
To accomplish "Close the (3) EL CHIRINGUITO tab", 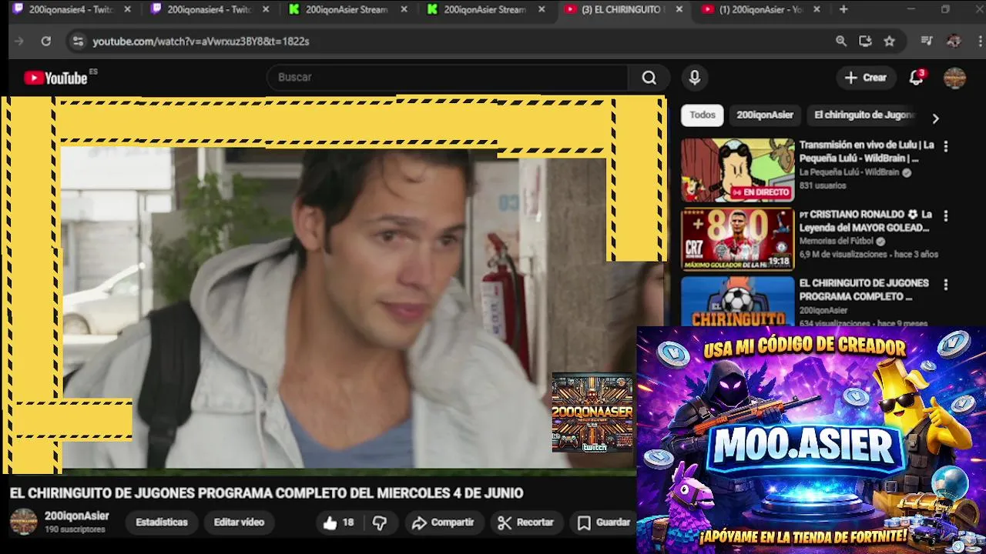I will click(x=679, y=9).
